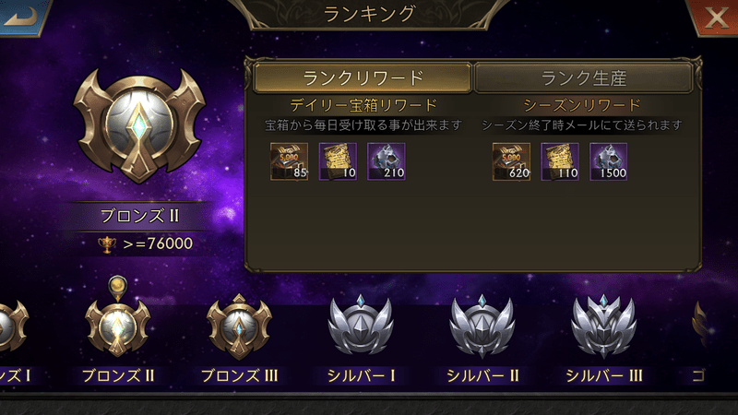Tap the large ブロンズ II emblem
The width and height of the screenshot is (738, 415).
point(139,126)
